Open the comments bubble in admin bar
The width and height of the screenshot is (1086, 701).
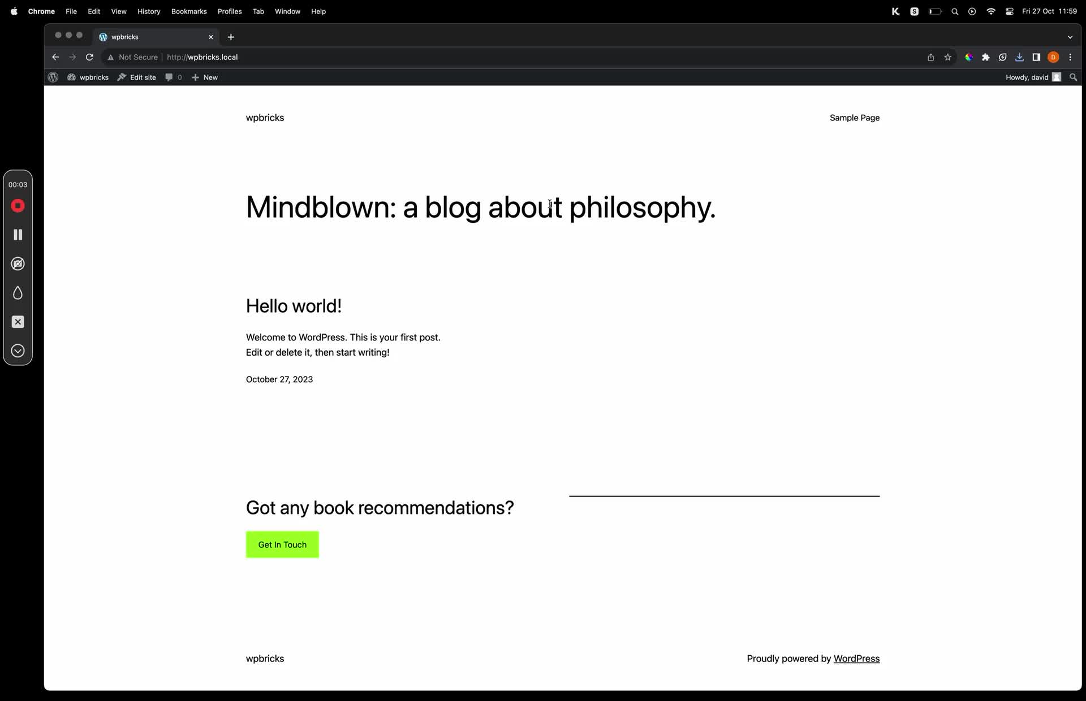[169, 77]
